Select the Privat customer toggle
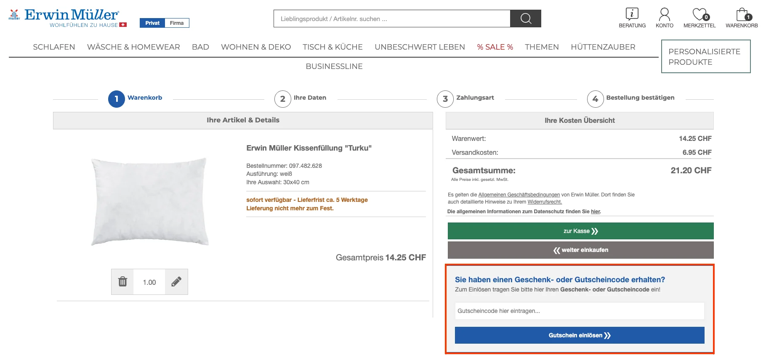Viewport: 766px width, 355px height. pos(152,23)
